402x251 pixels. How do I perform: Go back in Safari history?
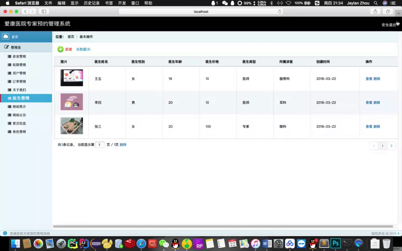point(25,12)
